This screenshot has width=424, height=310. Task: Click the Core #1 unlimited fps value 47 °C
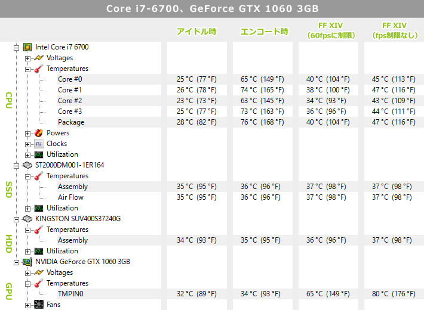pyautogui.click(x=394, y=90)
